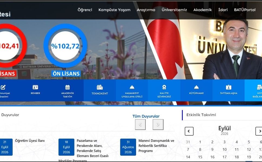Click the Kalite Güvencesi award icon
262x162 pixels.
pos(164,87)
